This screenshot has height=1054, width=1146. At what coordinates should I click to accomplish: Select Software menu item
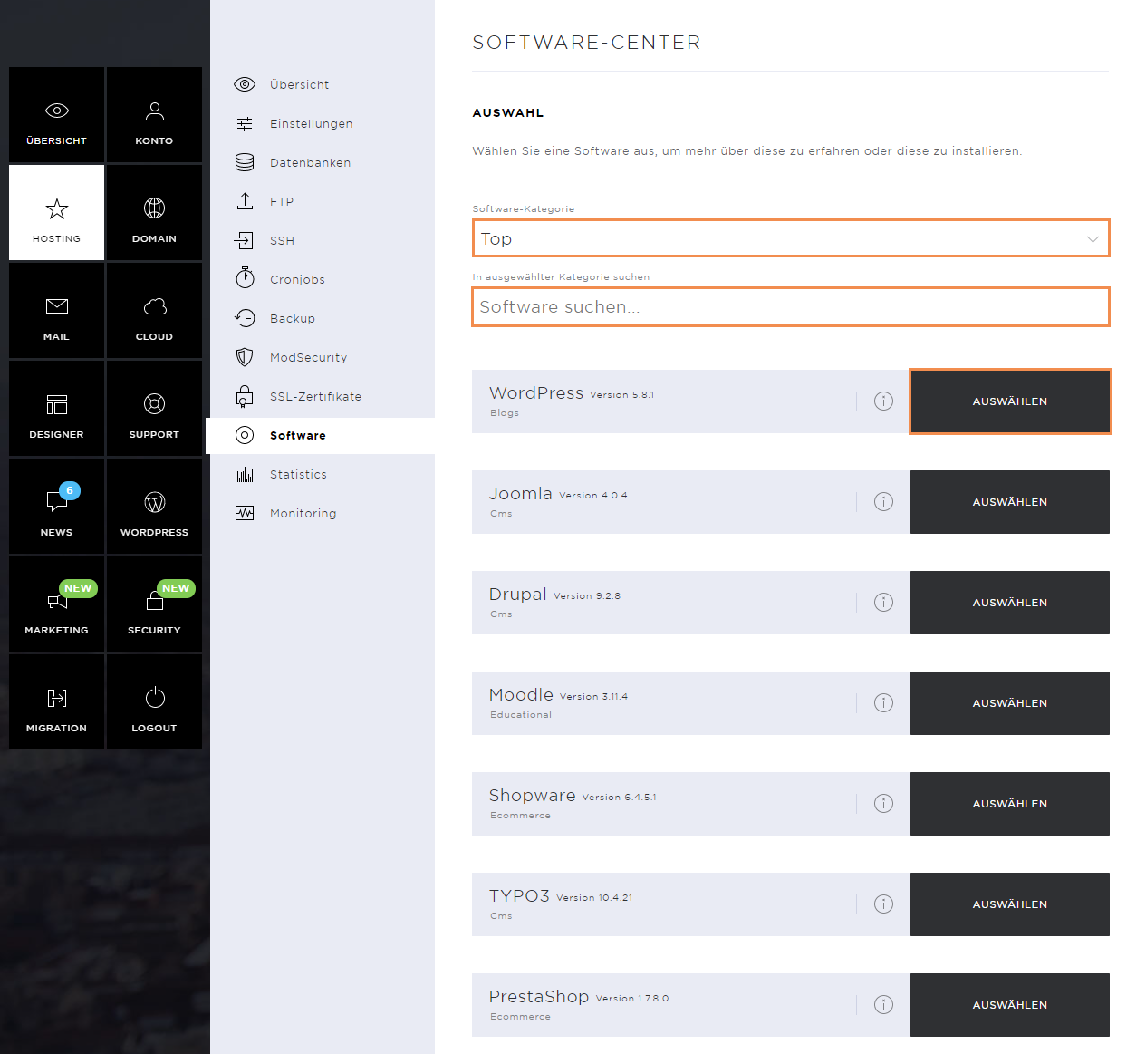click(x=321, y=435)
